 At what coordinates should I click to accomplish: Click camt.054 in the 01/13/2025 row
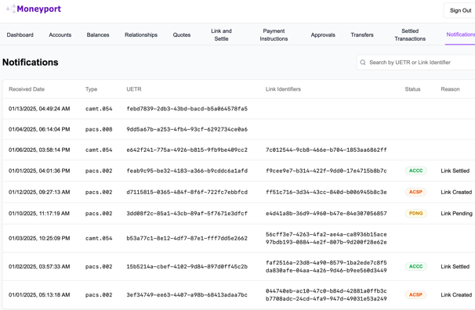click(x=99, y=109)
